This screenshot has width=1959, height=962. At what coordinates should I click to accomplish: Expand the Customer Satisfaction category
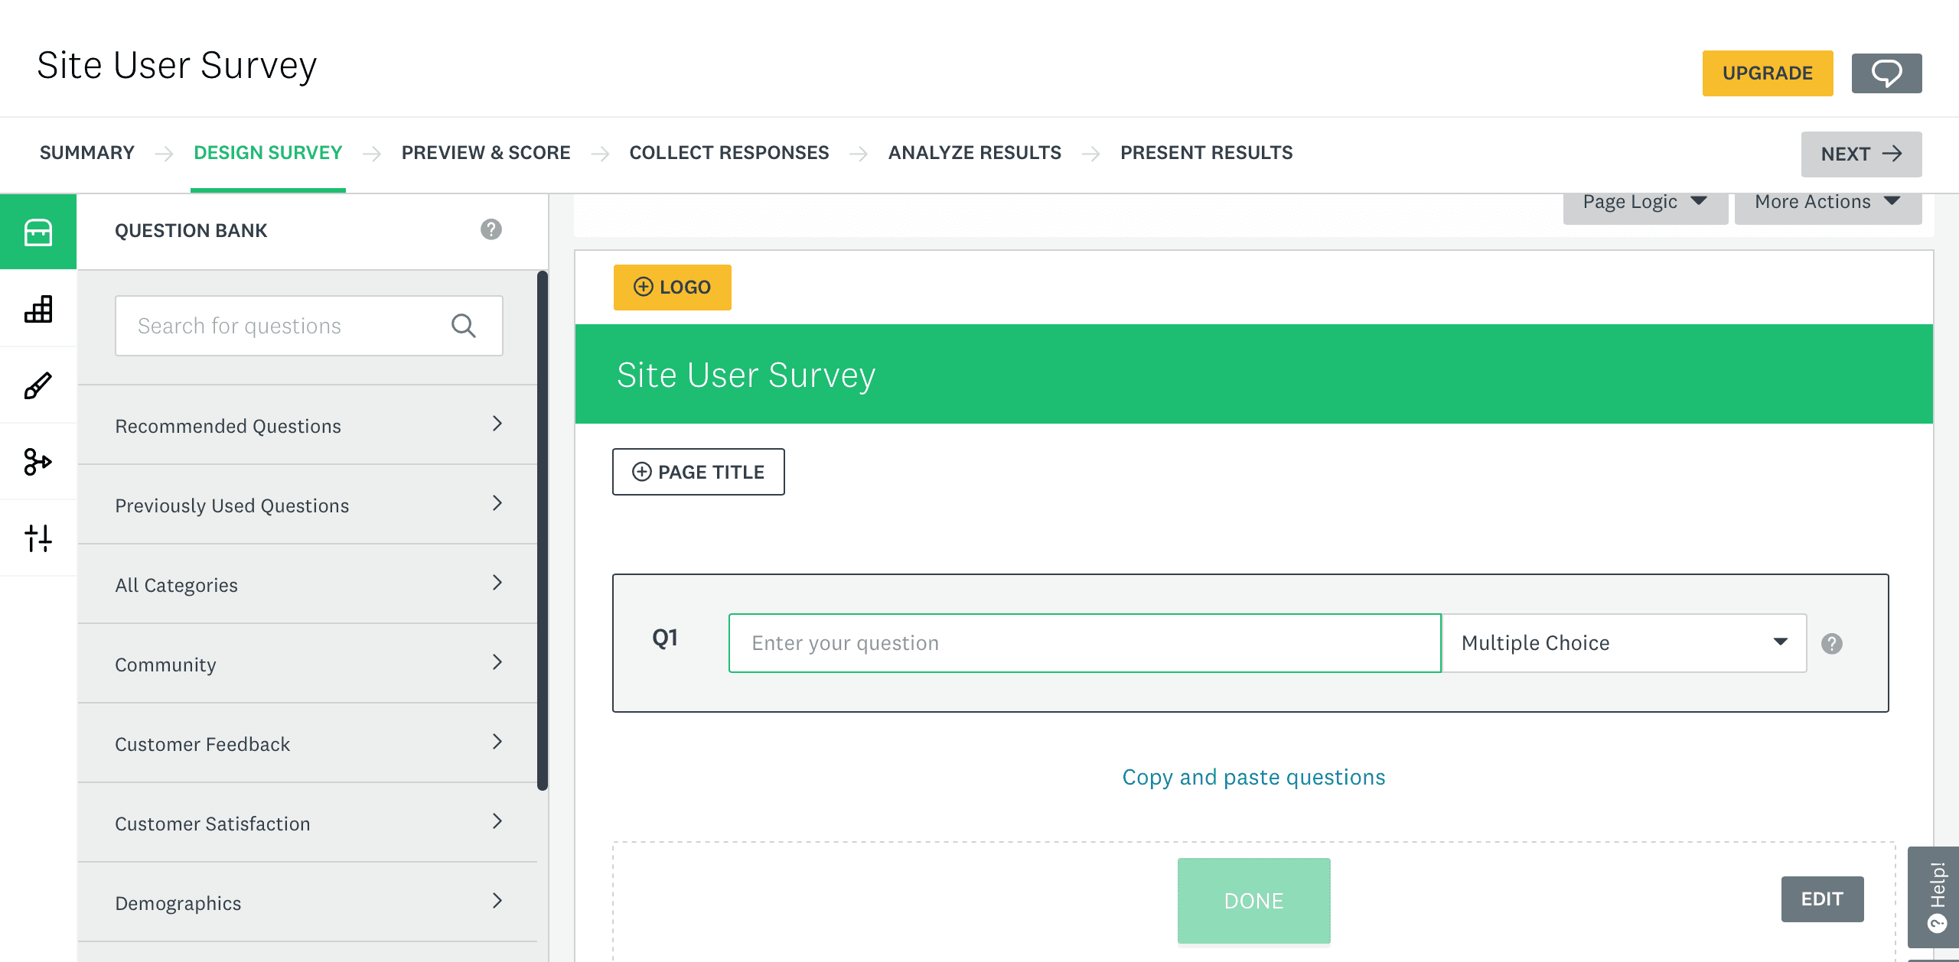308,823
